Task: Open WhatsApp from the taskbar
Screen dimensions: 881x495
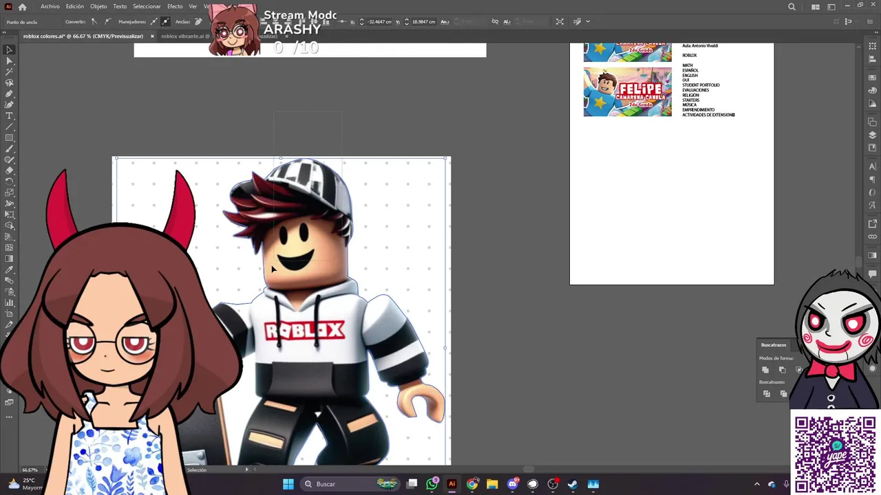Action: (x=432, y=484)
